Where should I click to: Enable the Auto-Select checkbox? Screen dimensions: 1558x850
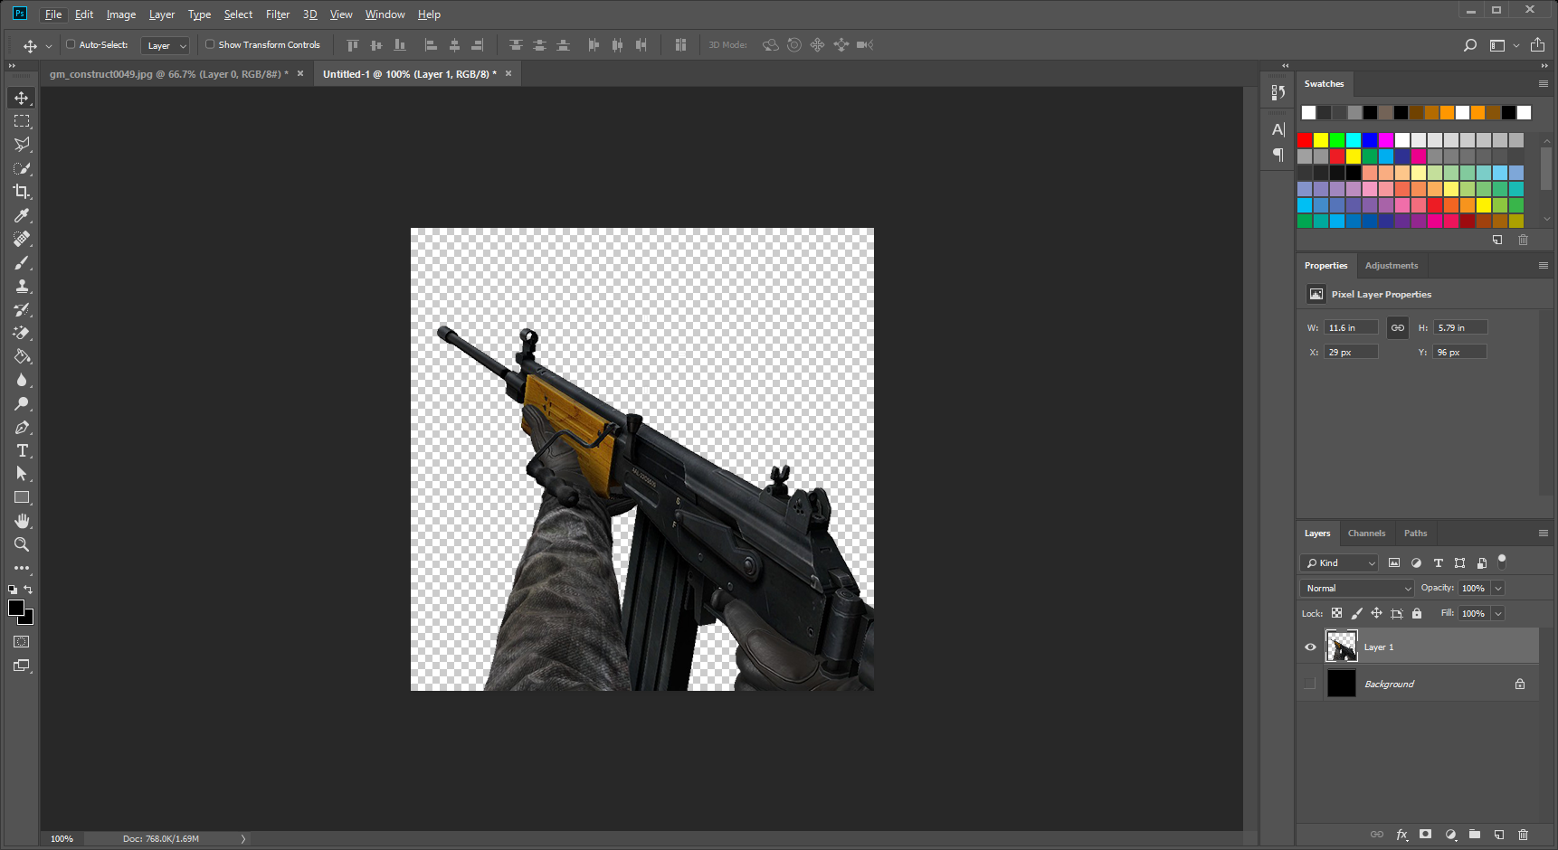(x=71, y=44)
